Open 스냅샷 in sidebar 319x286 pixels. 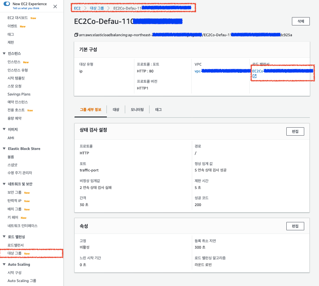tap(12, 165)
